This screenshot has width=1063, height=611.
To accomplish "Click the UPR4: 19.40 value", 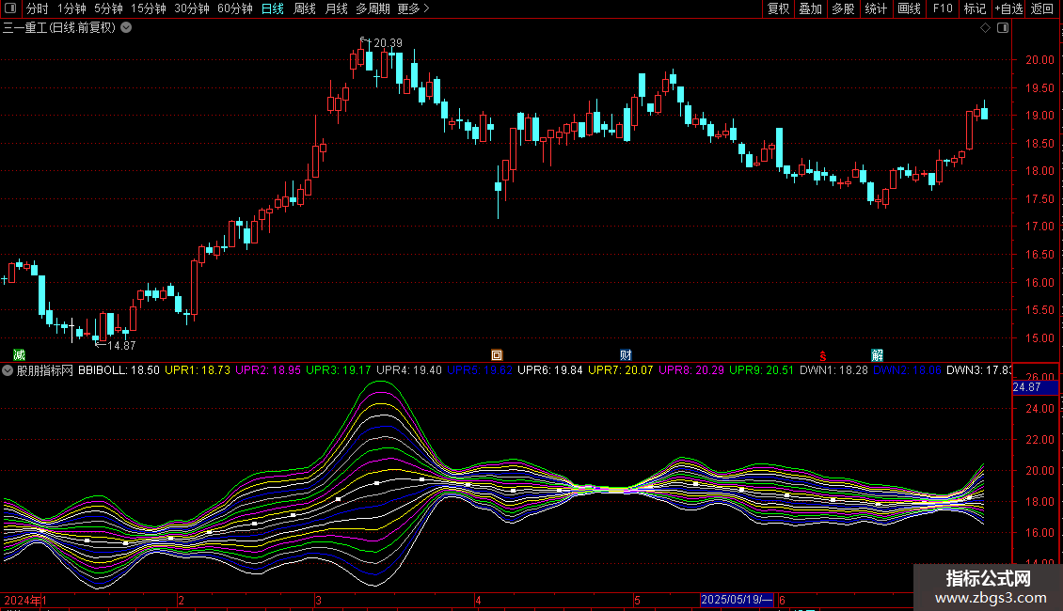I will point(409,370).
